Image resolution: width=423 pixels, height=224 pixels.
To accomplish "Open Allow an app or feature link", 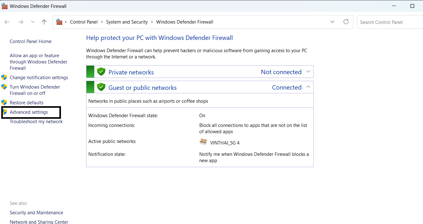I will [x=38, y=62].
